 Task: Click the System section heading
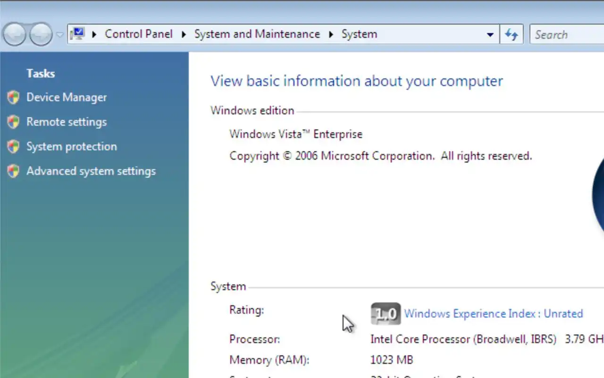tap(228, 286)
